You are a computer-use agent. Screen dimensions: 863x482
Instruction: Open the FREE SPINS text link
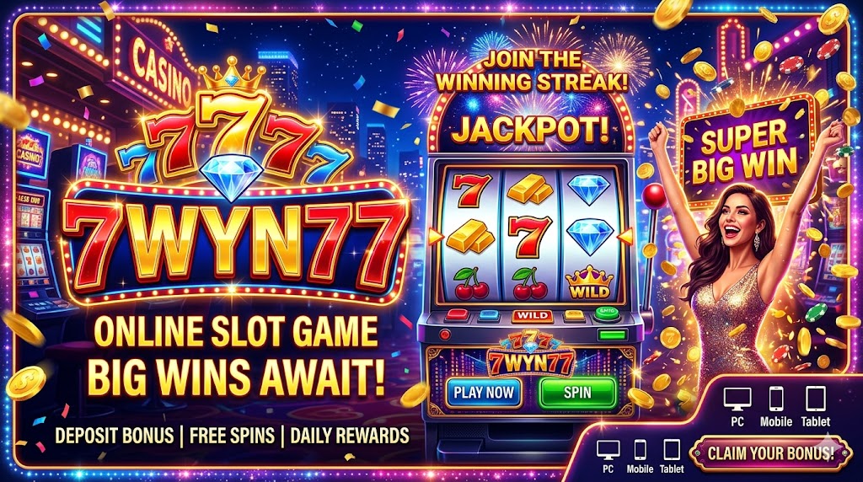pyautogui.click(x=232, y=436)
